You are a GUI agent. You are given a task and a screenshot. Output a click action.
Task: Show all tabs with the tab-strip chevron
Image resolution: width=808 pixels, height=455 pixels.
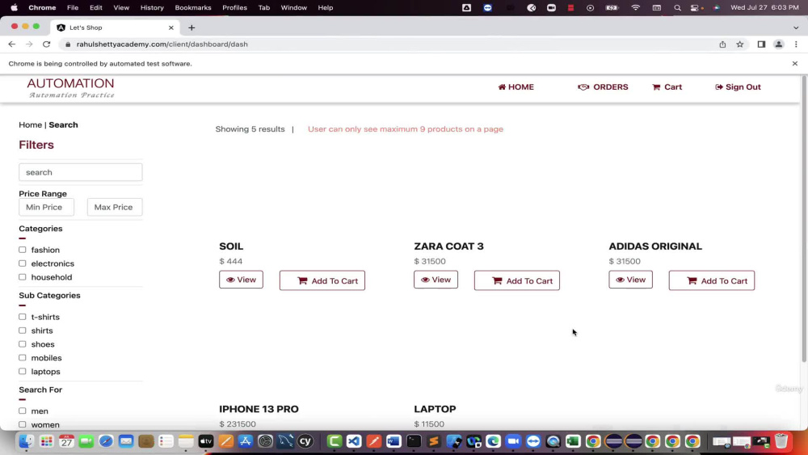pos(796,27)
